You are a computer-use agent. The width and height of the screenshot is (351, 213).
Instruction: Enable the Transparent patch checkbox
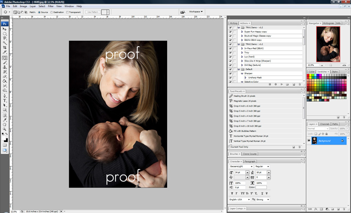[67, 12]
